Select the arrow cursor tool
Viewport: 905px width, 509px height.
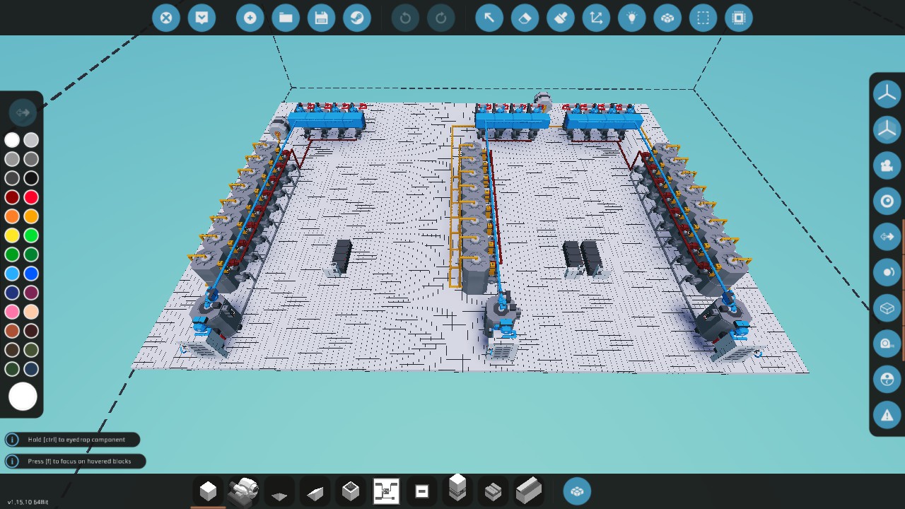pos(489,18)
